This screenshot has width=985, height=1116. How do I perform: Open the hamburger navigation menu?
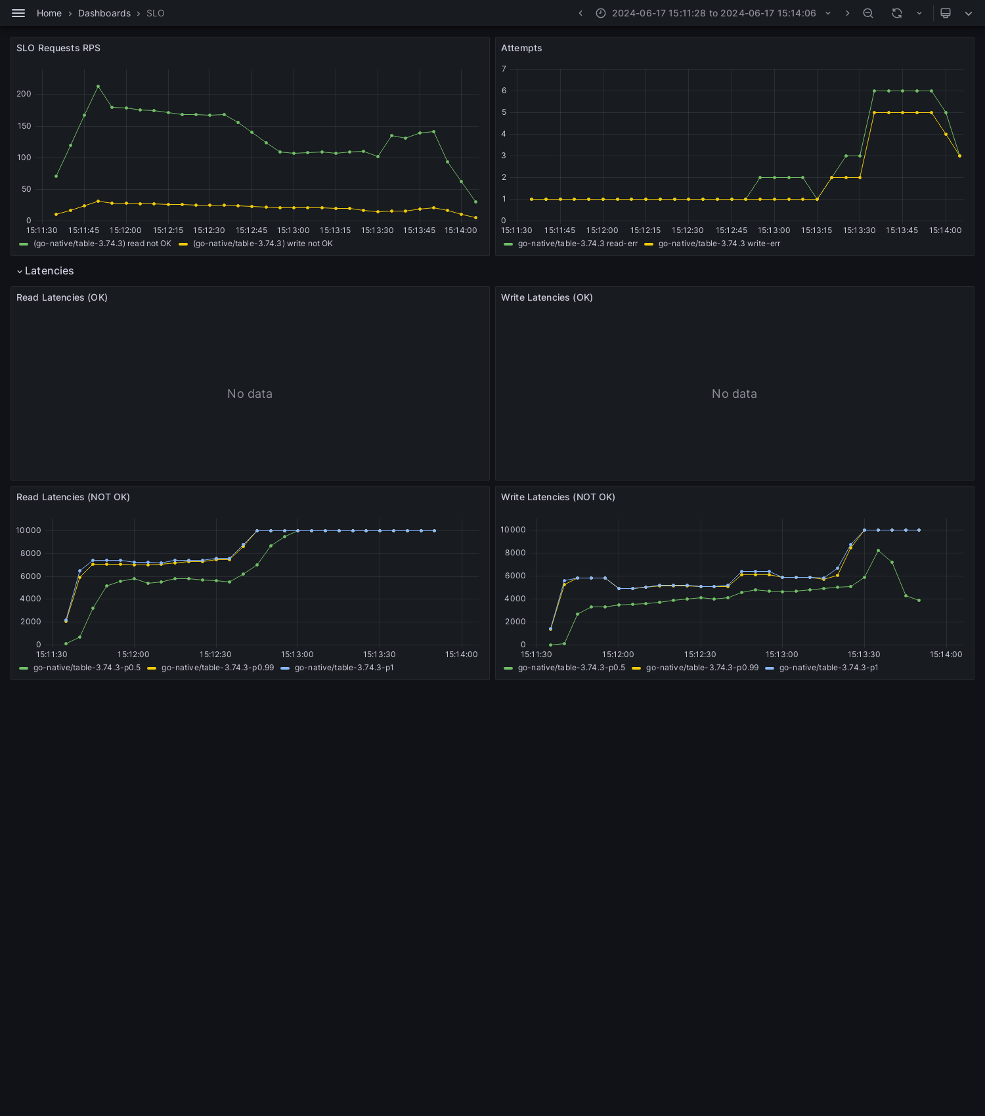tap(18, 13)
